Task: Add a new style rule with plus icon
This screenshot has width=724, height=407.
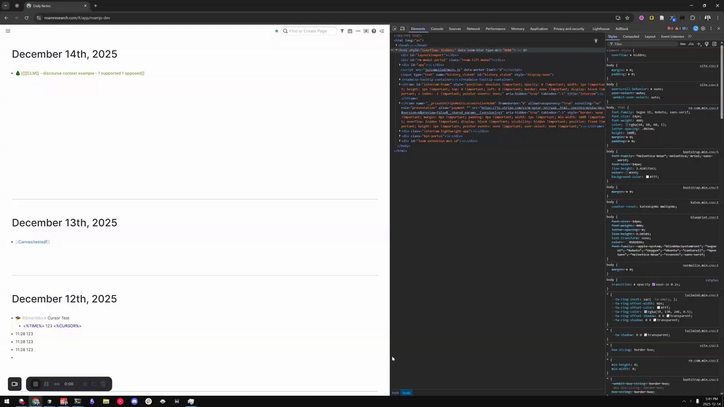Action: pyautogui.click(x=699, y=44)
